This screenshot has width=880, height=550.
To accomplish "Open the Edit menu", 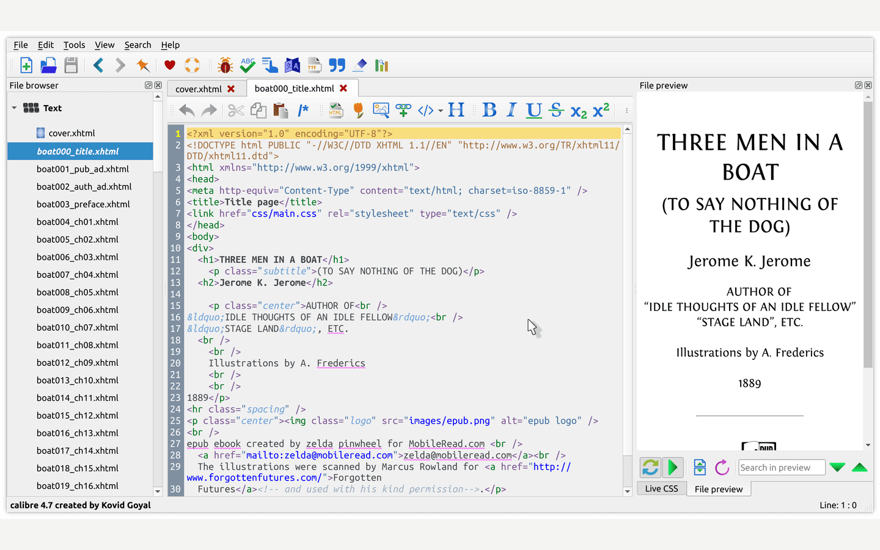I will [x=46, y=45].
